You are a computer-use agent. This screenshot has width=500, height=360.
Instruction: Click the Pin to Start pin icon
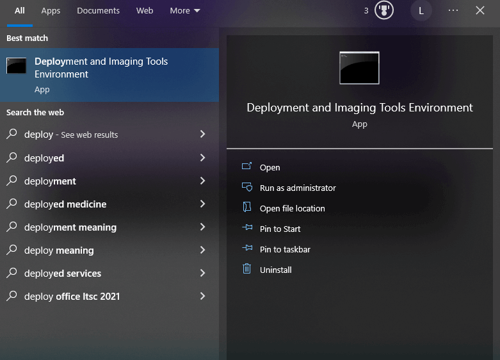pos(247,227)
